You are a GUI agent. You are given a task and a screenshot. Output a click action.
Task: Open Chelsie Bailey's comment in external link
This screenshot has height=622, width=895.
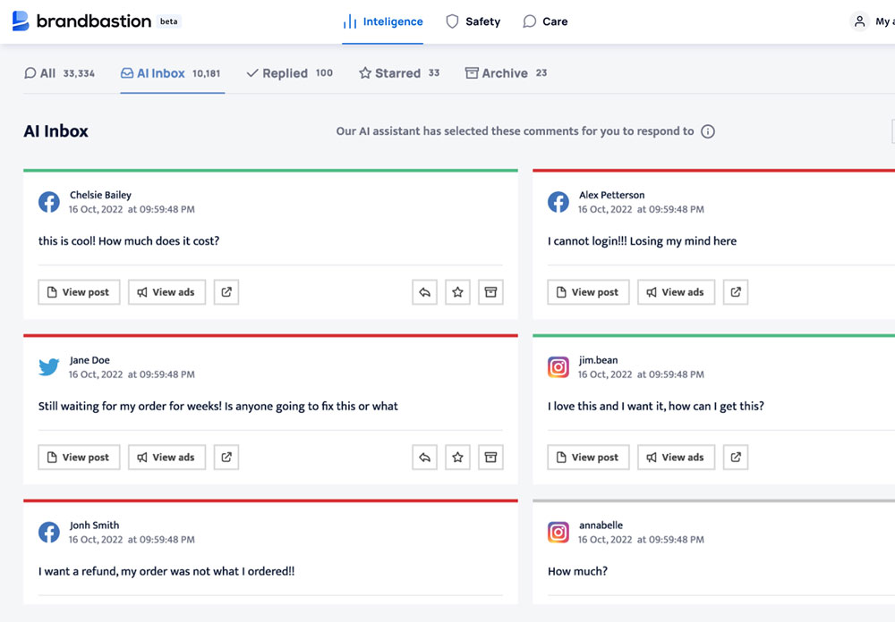pyautogui.click(x=226, y=292)
